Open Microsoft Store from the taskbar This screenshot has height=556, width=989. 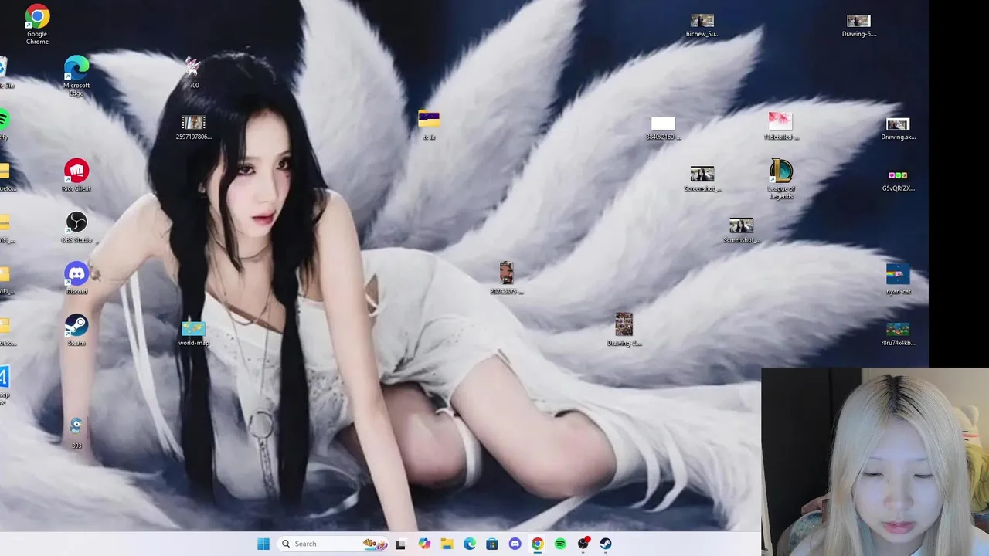[x=491, y=544]
